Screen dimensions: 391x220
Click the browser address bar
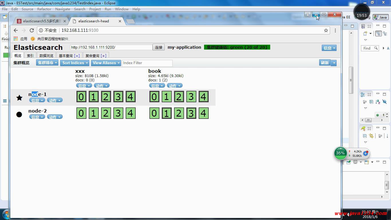point(183,30)
